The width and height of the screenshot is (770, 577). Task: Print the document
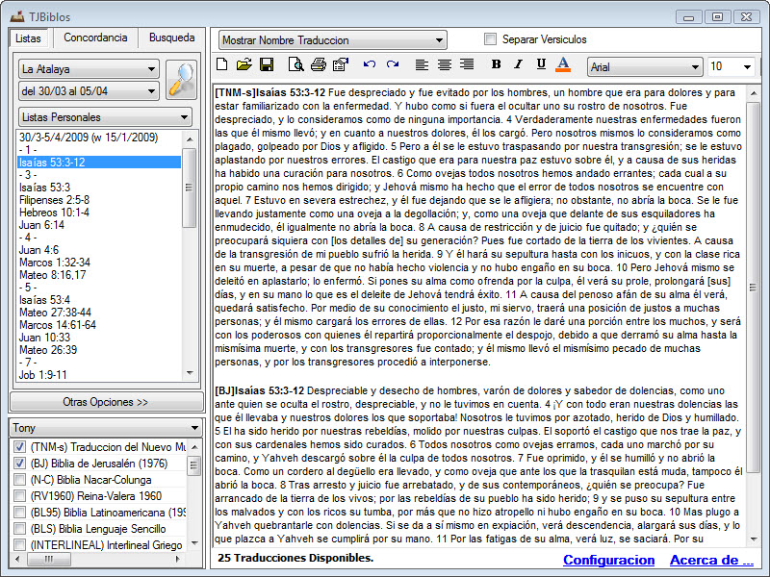pyautogui.click(x=319, y=64)
